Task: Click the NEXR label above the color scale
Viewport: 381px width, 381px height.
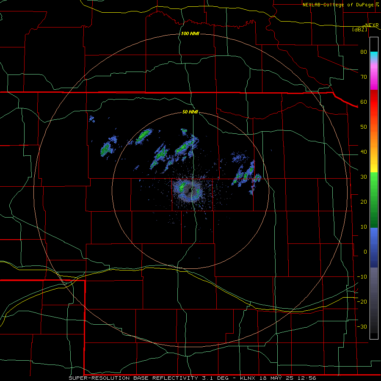Action: pyautogui.click(x=372, y=25)
